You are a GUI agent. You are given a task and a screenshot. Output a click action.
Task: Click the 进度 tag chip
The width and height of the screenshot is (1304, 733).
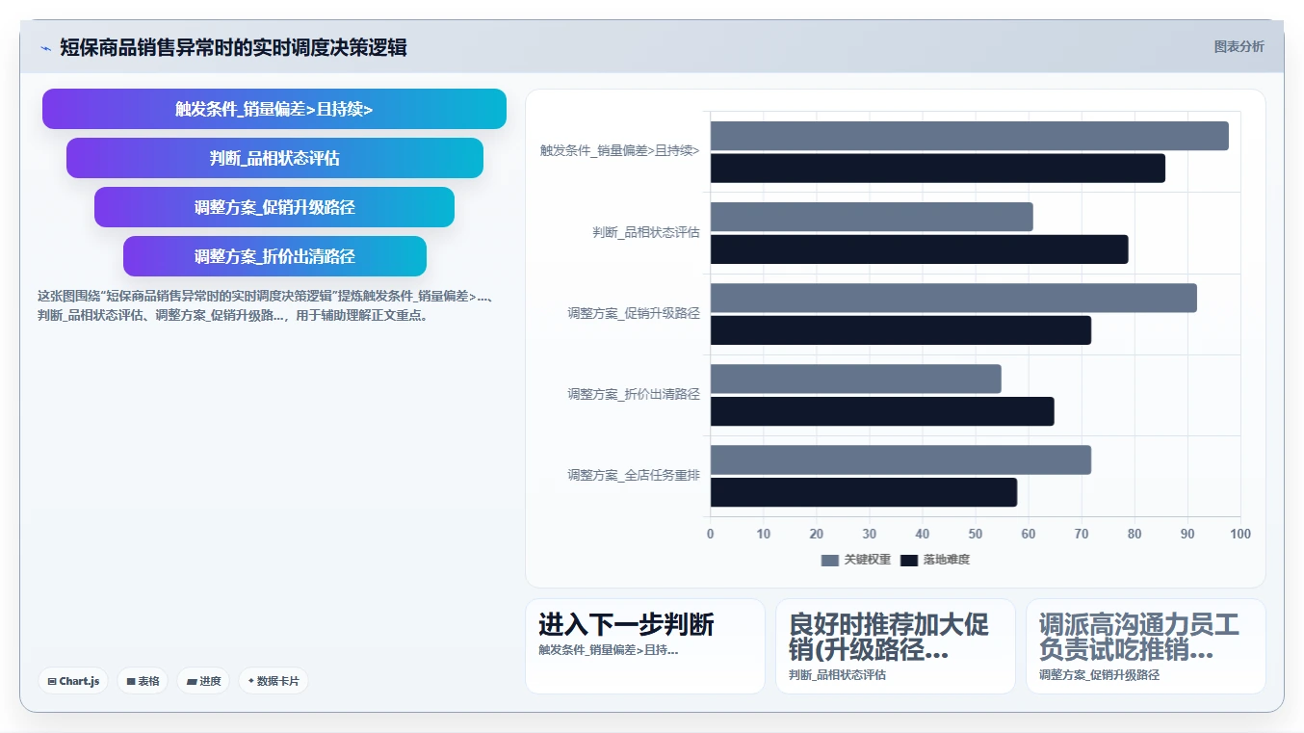pos(203,681)
